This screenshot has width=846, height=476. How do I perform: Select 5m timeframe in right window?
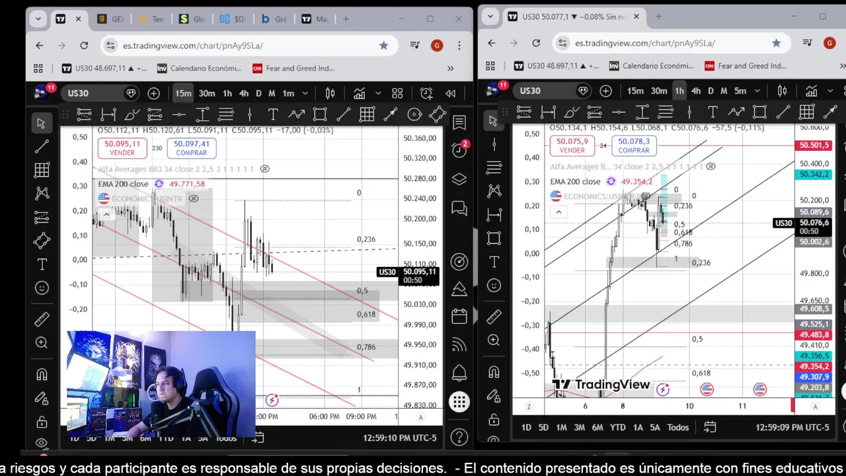740,91
